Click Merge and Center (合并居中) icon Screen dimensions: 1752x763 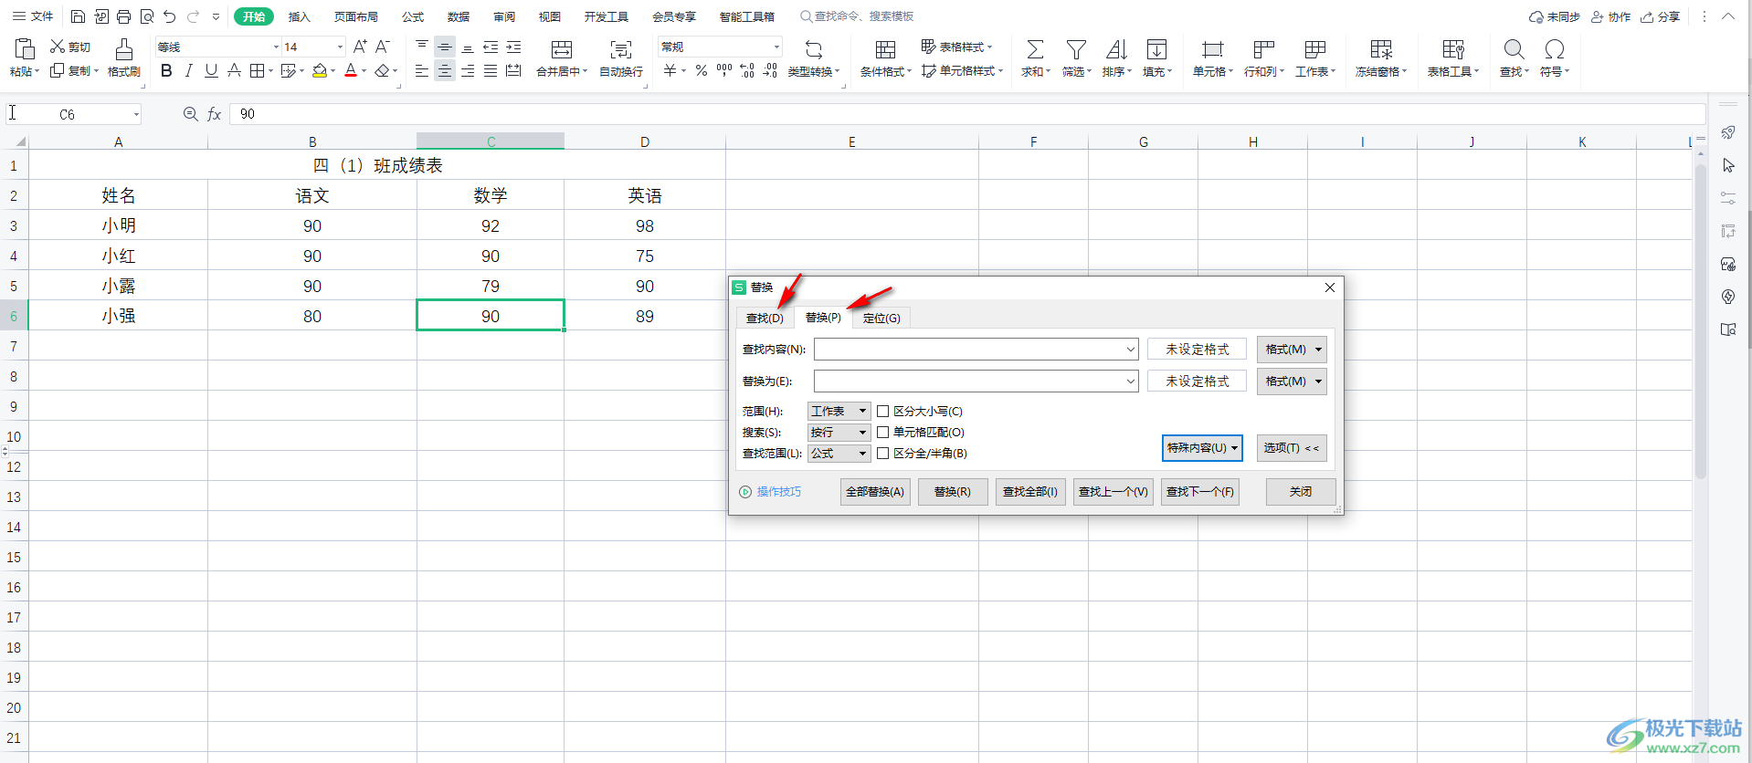(562, 49)
